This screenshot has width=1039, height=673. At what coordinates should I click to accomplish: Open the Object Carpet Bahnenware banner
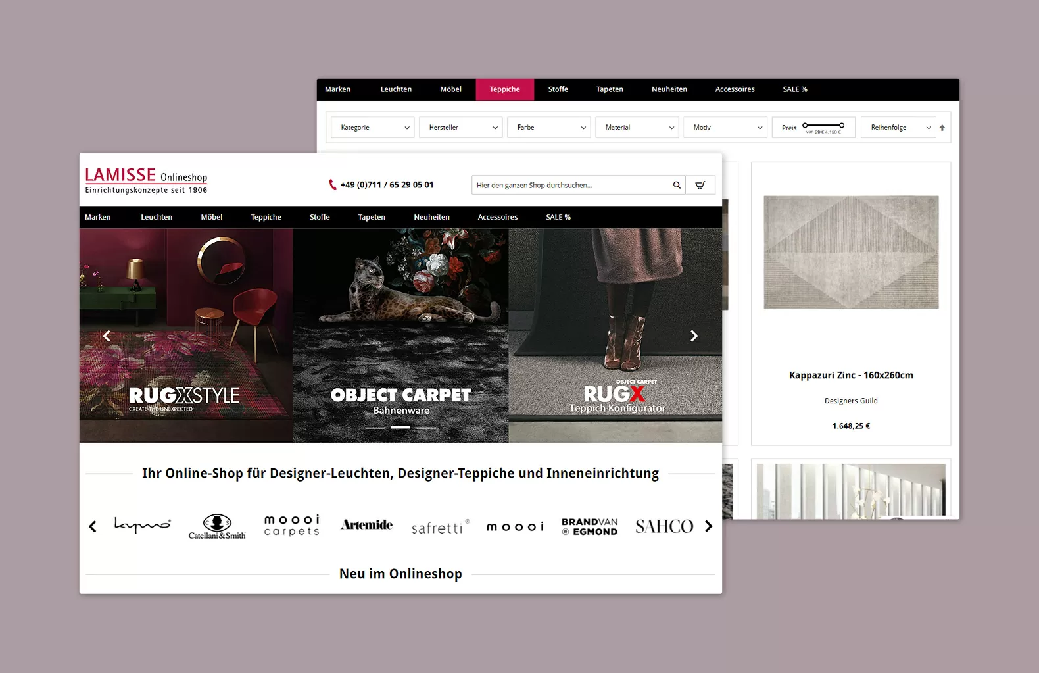click(x=400, y=336)
